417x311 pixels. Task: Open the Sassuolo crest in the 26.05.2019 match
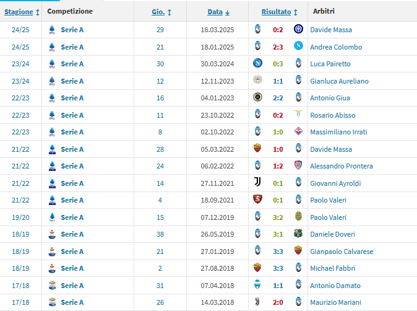pos(298,234)
